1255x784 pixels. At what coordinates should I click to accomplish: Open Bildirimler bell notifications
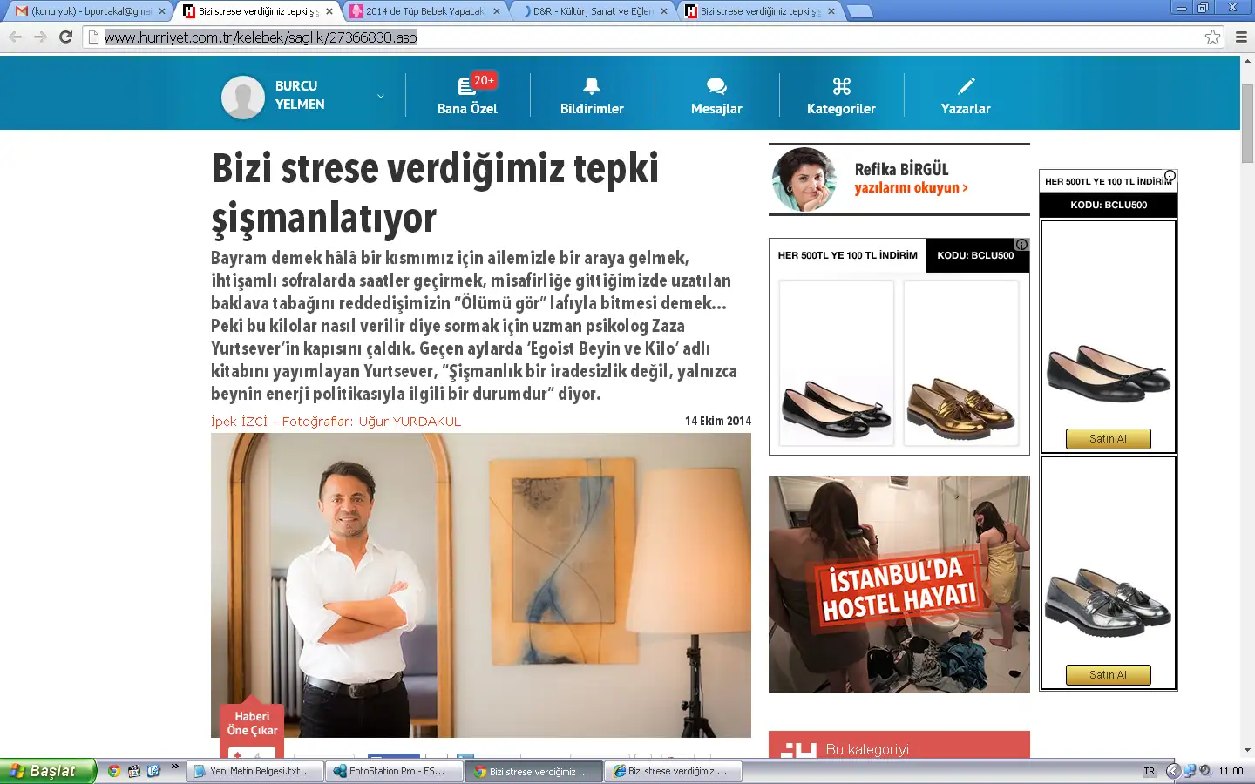pos(592,85)
